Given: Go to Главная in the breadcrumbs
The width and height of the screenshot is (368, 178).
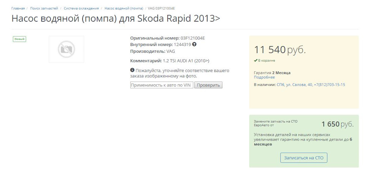Looking at the screenshot, I should pyautogui.click(x=18, y=8).
